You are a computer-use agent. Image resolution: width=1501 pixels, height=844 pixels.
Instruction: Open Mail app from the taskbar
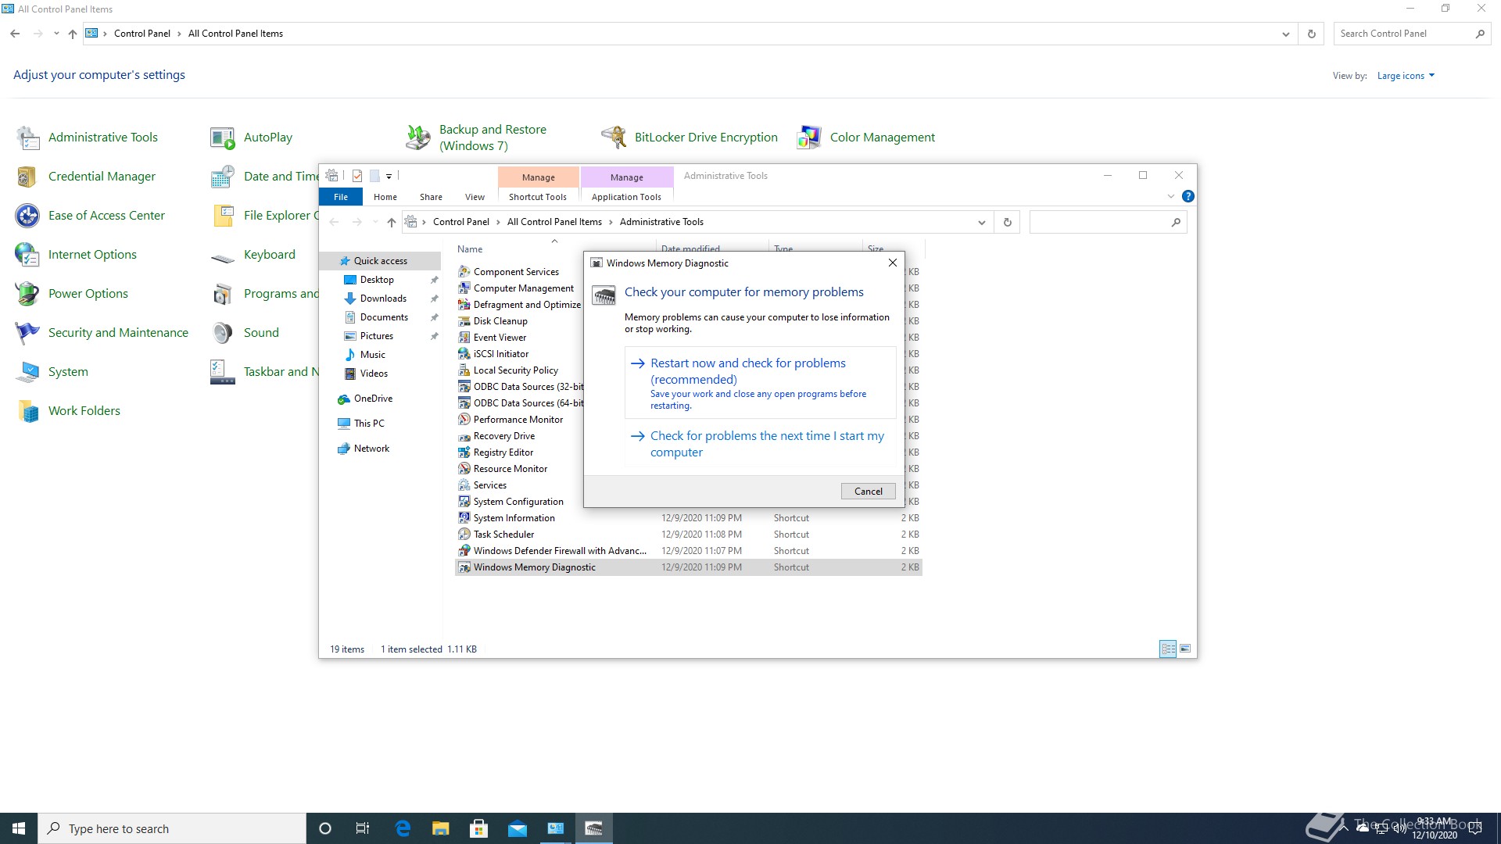pos(517,828)
